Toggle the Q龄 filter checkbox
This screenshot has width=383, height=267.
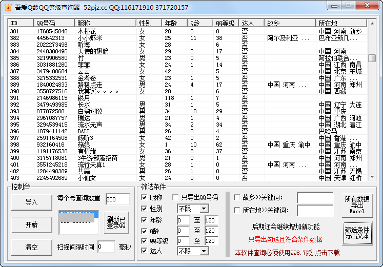(144, 231)
